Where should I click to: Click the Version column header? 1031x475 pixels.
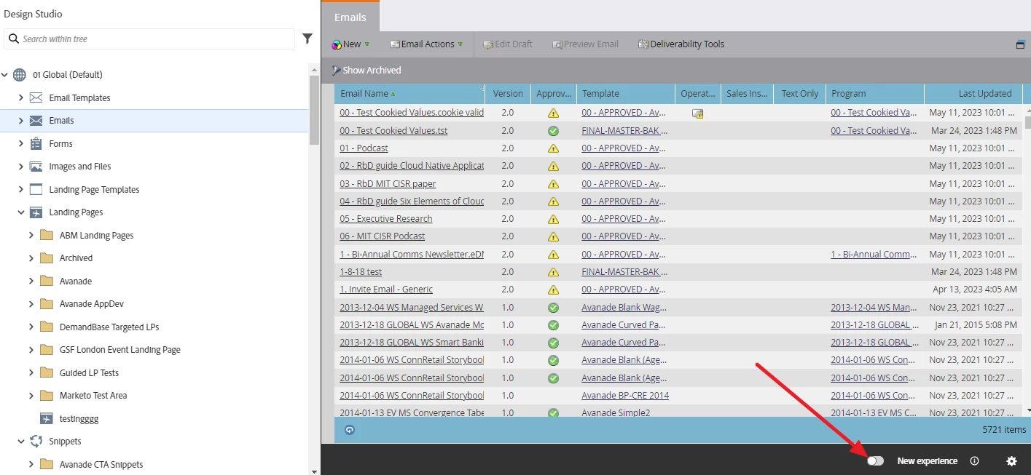point(508,94)
